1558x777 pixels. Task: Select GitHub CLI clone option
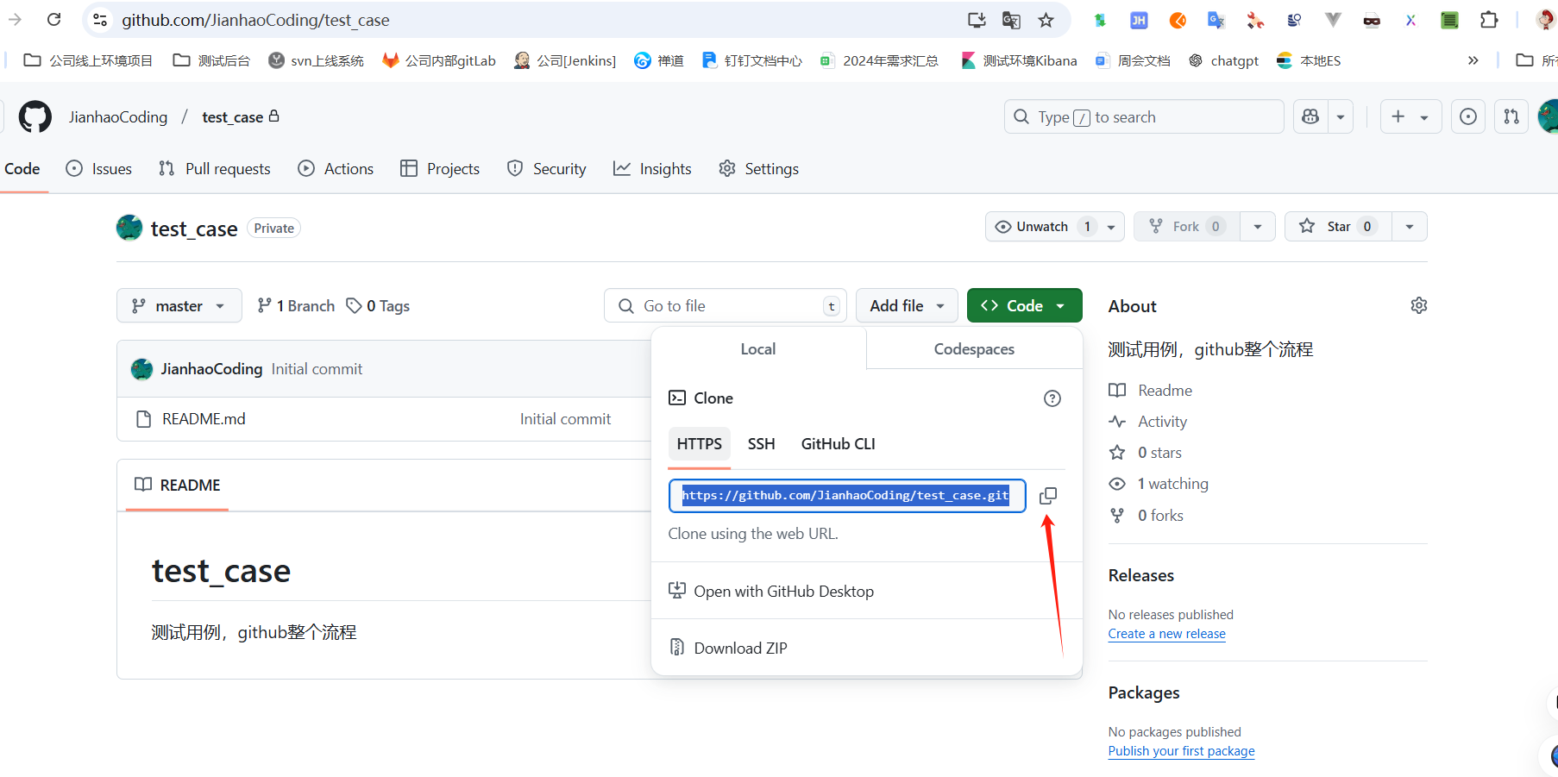coord(838,444)
